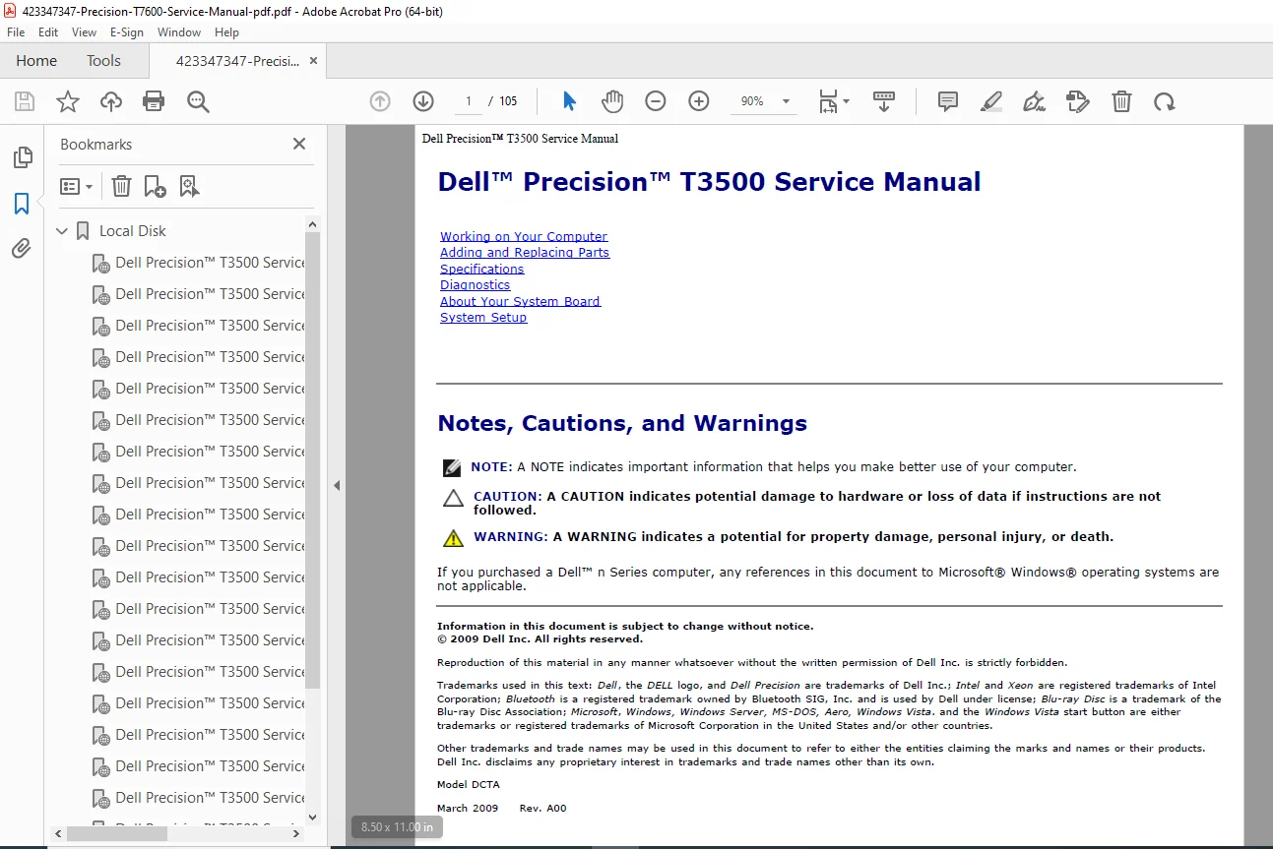Toggle the Bookmarks side panel icon
This screenshot has height=849, width=1273.
pos(22,204)
